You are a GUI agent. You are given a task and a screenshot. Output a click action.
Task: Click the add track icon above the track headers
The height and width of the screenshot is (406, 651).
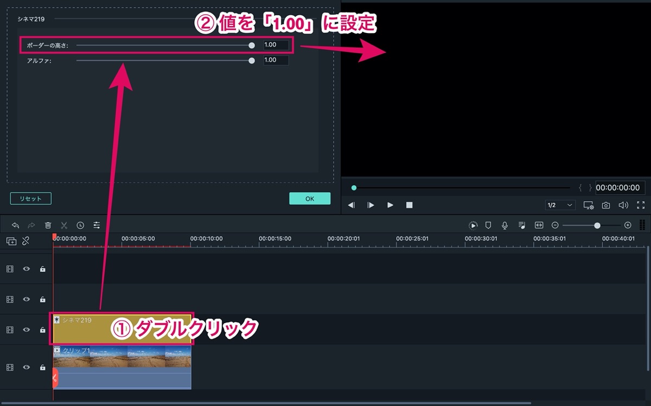coord(11,241)
